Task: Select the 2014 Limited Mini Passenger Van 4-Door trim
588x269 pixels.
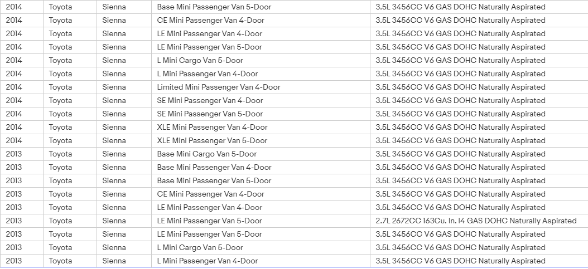Action: coord(261,87)
